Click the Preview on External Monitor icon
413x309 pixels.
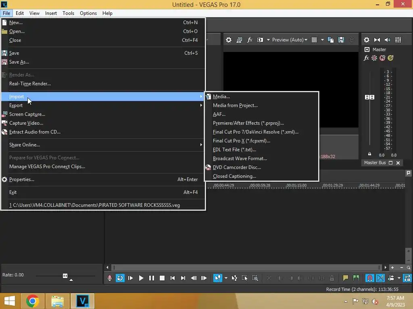[239, 40]
